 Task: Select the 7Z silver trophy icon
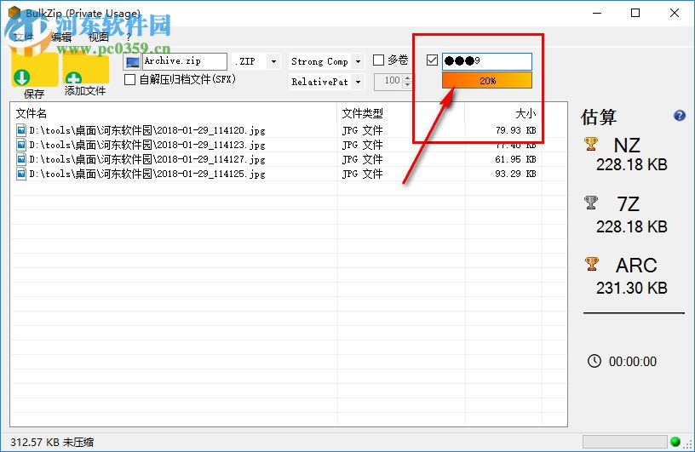(x=591, y=203)
